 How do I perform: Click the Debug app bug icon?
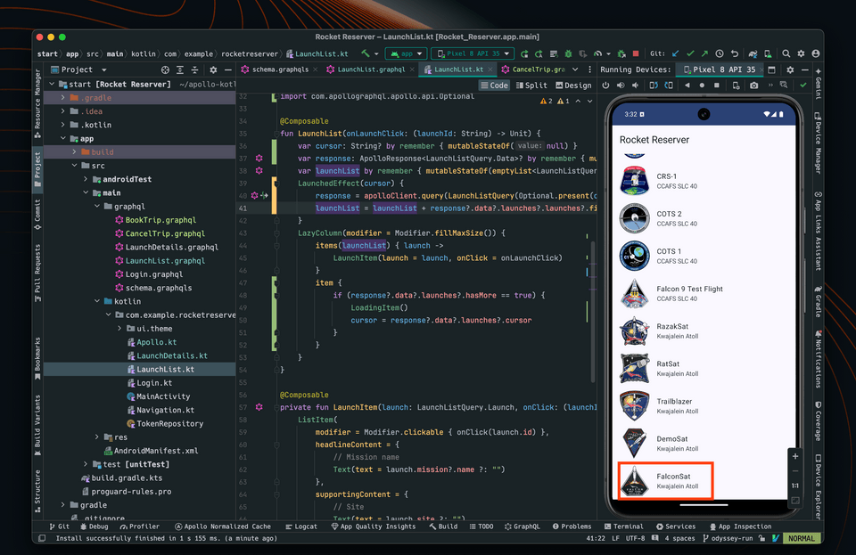pyautogui.click(x=568, y=53)
